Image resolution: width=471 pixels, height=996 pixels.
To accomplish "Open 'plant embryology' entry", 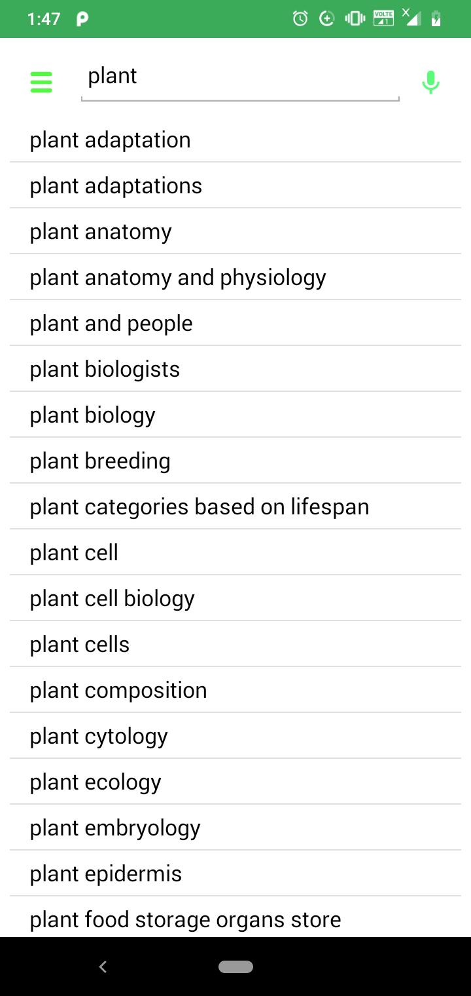I will click(235, 828).
